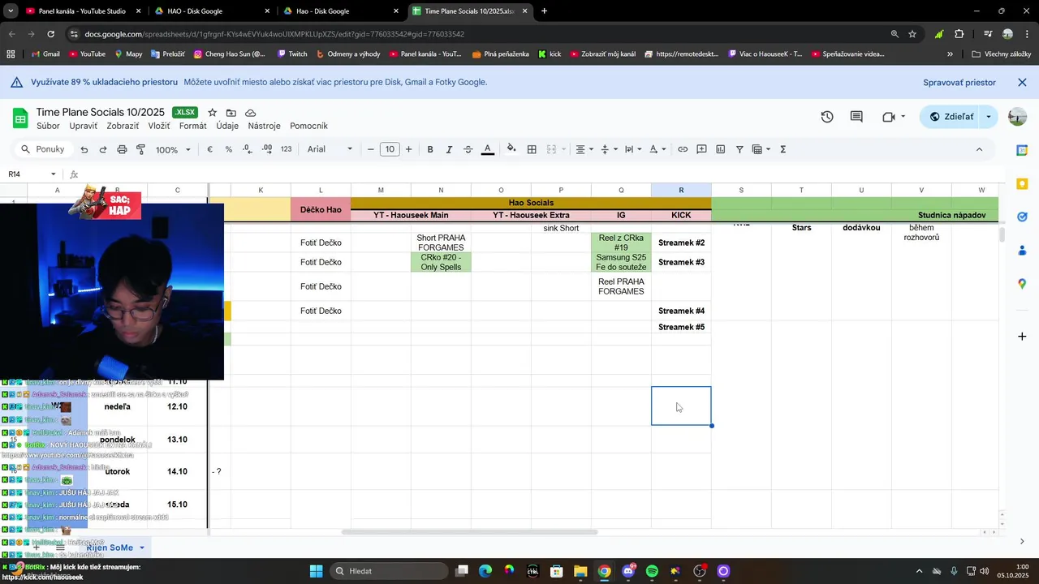
Task: Open the Meet camera menu
Action: pyautogui.click(x=893, y=117)
